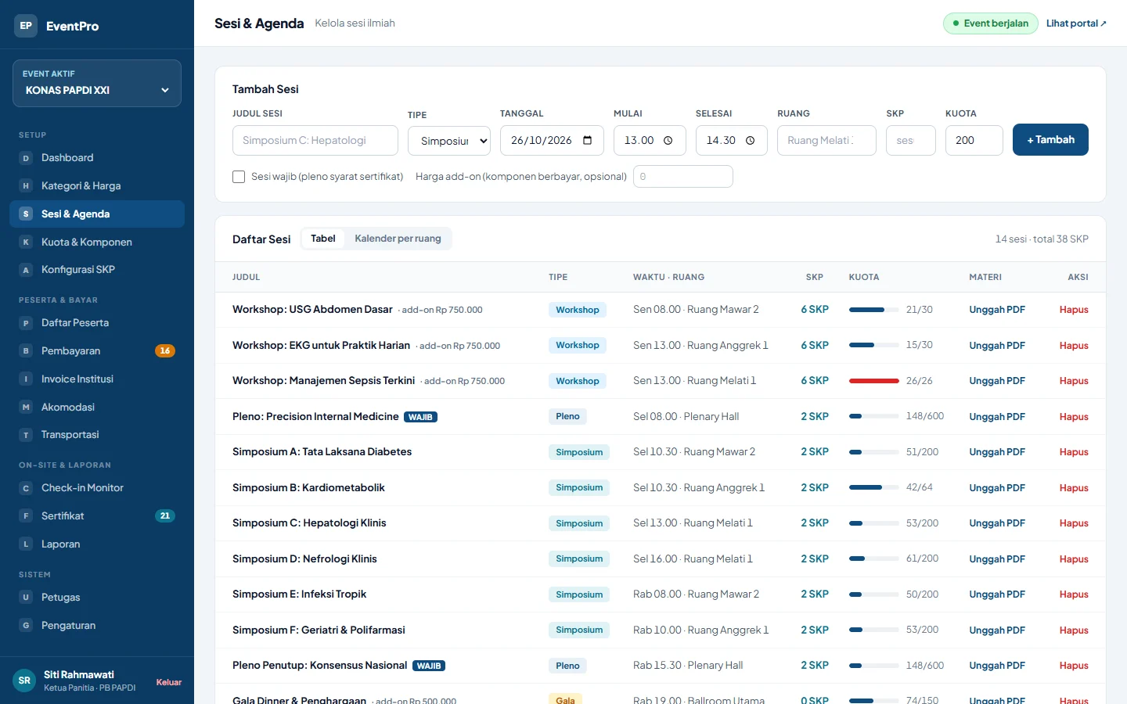
Task: Click the Akomodasi M icon
Action: 26,408
